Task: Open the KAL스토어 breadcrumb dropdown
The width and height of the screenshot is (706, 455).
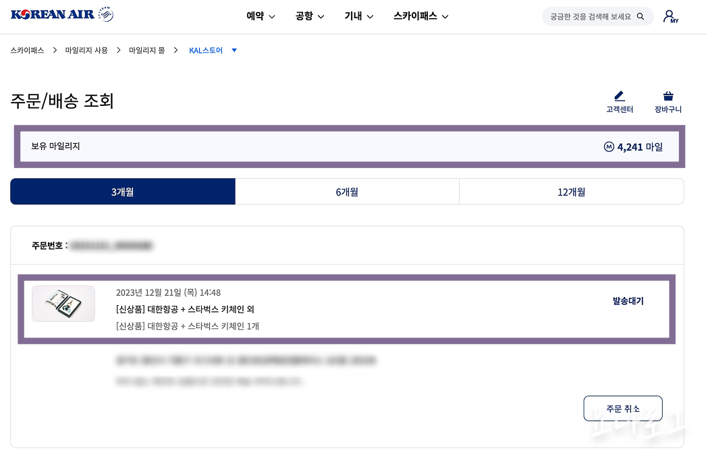Action: (234, 50)
